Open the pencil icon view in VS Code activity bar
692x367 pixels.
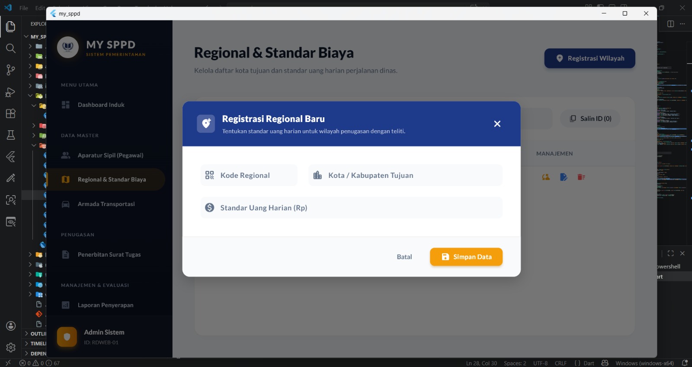click(10, 178)
